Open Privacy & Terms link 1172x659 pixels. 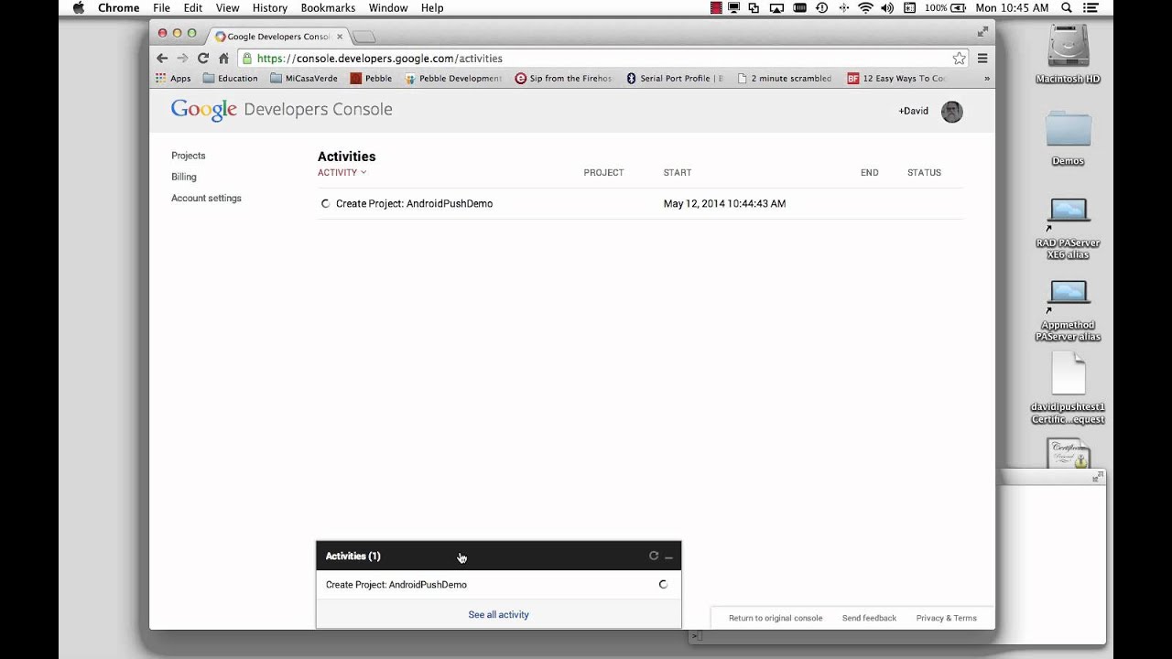pyautogui.click(x=947, y=618)
